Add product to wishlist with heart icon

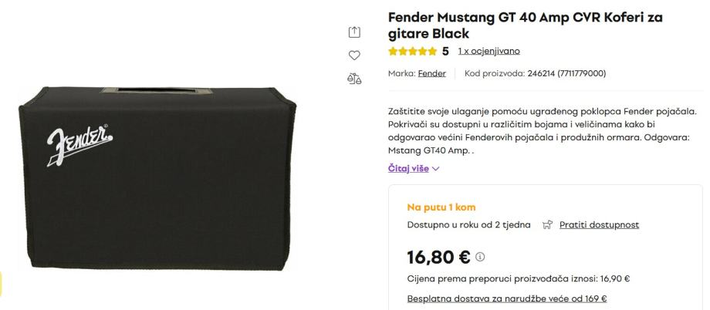coord(354,56)
